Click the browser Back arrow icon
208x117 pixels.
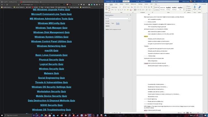[2, 5]
